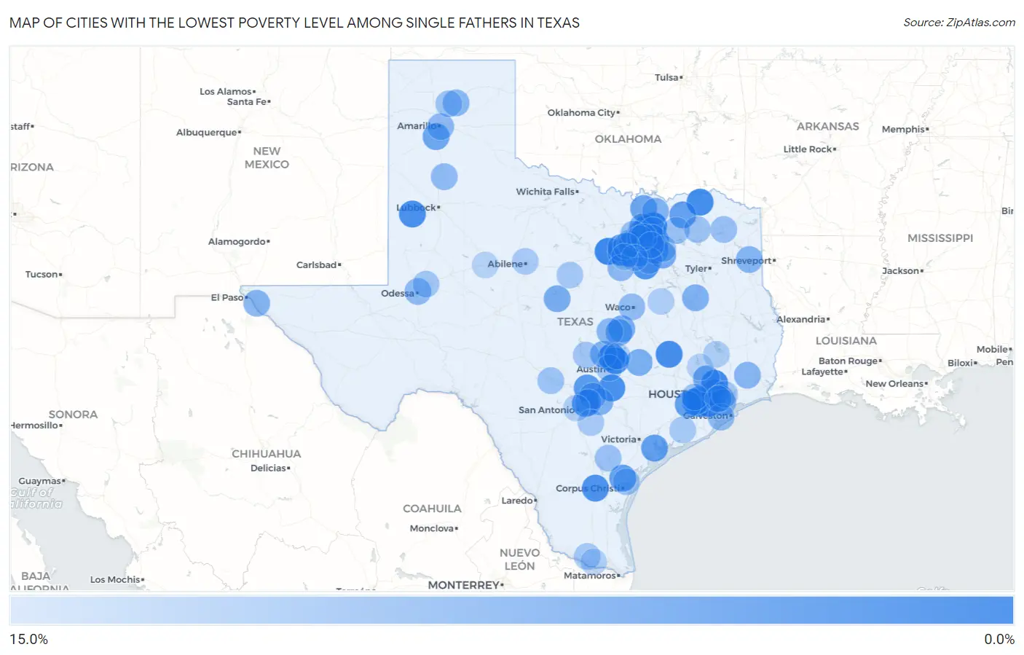The width and height of the screenshot is (1024, 655).
Task: Click the Biloxi map label
Action: click(961, 363)
